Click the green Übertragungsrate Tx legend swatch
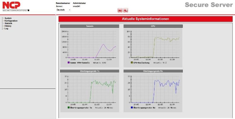This screenshot has height=119, width=235. click(68, 108)
